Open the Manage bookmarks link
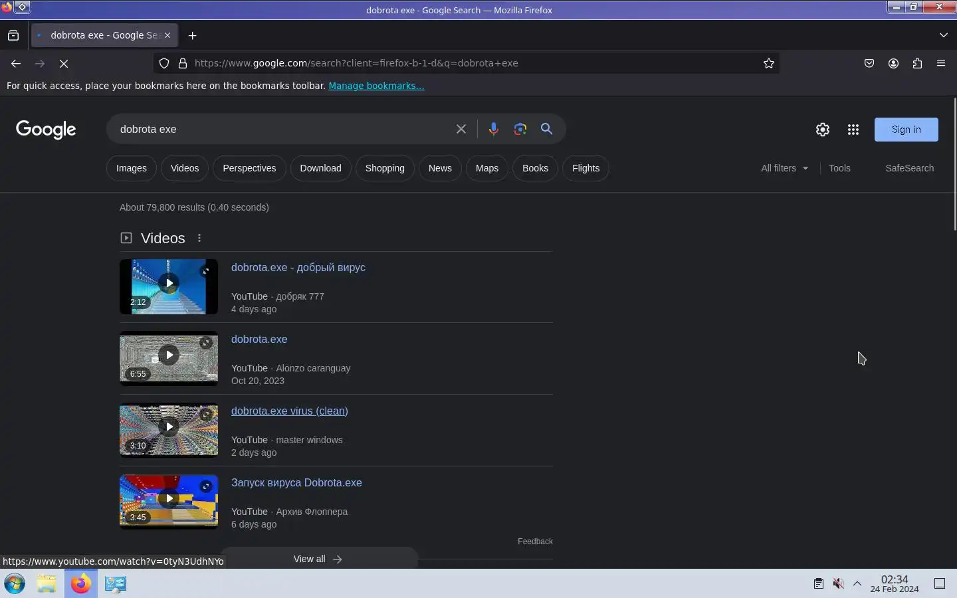This screenshot has width=957, height=598. [x=376, y=86]
